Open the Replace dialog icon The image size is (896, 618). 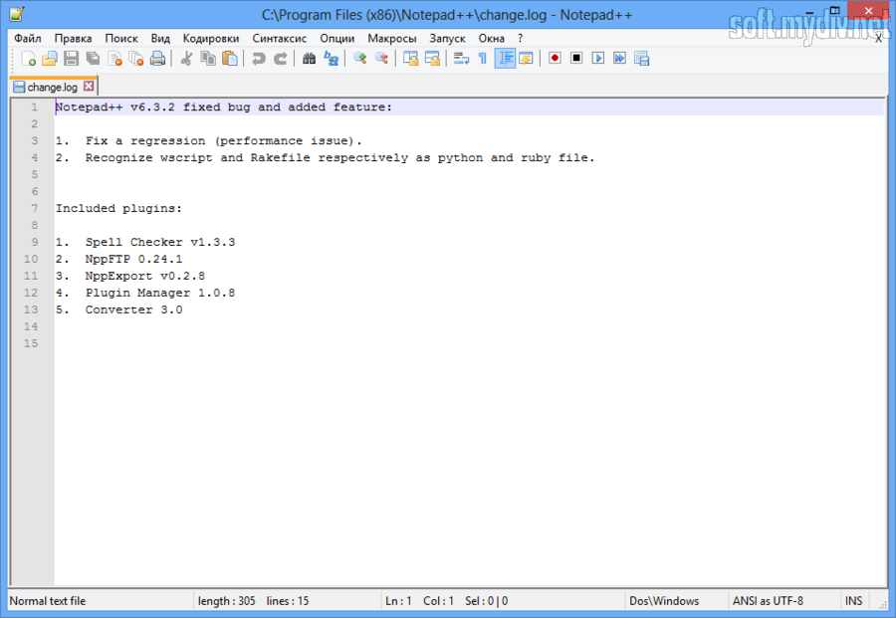331,59
